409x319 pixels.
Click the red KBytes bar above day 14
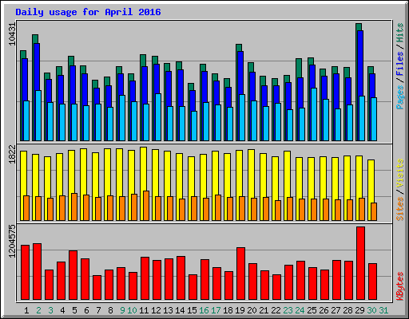pyautogui.click(x=181, y=278)
